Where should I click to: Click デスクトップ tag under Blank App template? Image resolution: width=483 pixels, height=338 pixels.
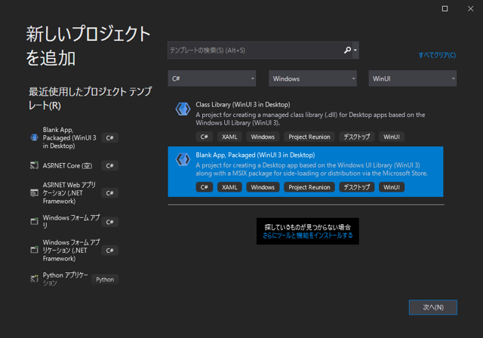(x=357, y=187)
